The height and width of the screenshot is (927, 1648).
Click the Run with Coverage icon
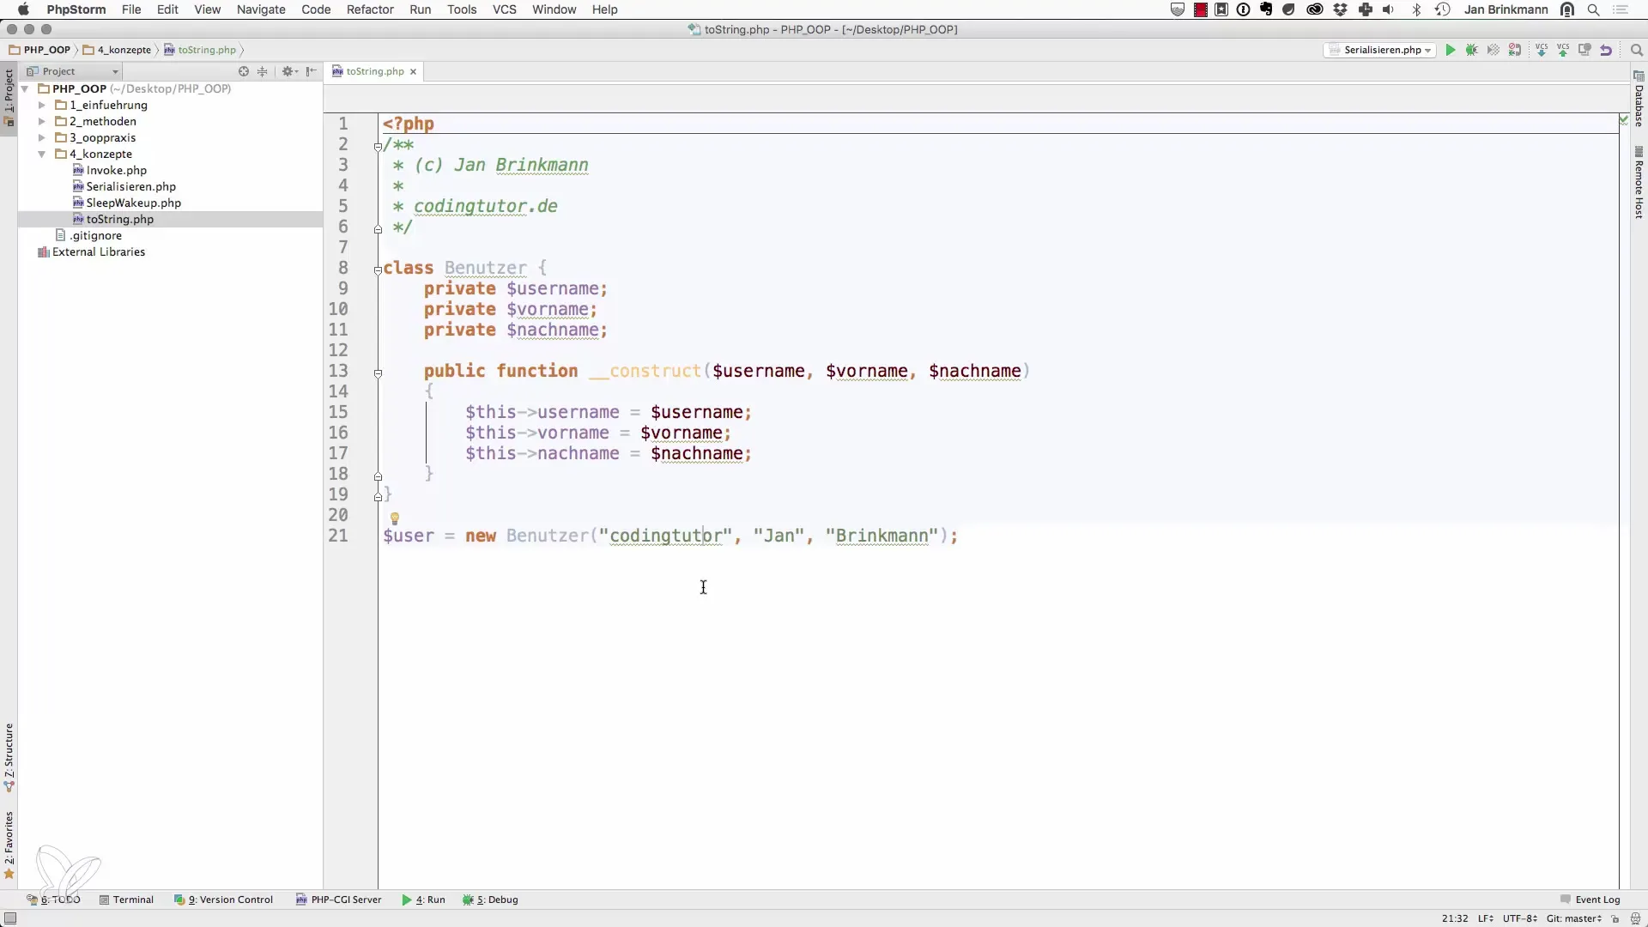(x=1493, y=50)
